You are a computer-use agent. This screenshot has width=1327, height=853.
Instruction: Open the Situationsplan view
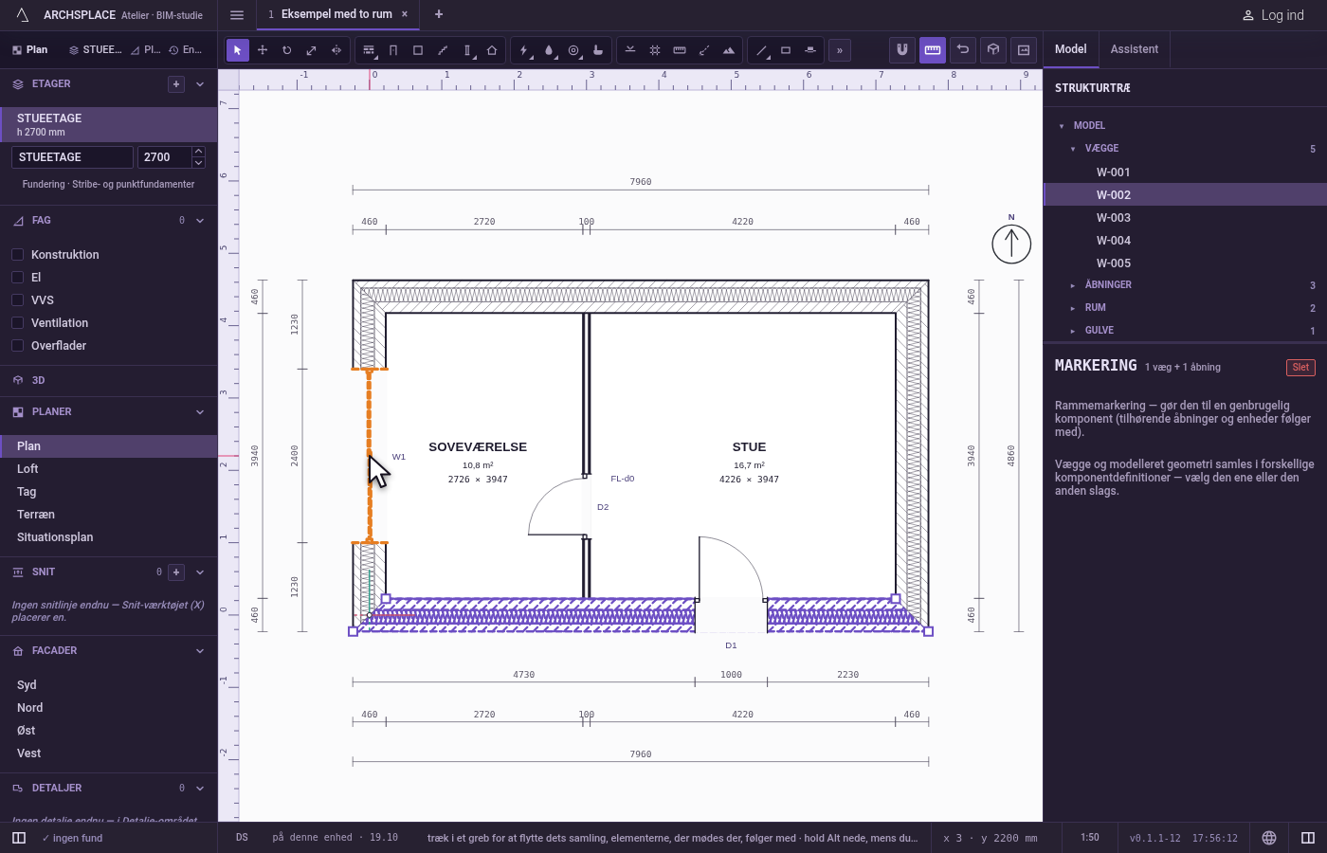tap(109, 537)
